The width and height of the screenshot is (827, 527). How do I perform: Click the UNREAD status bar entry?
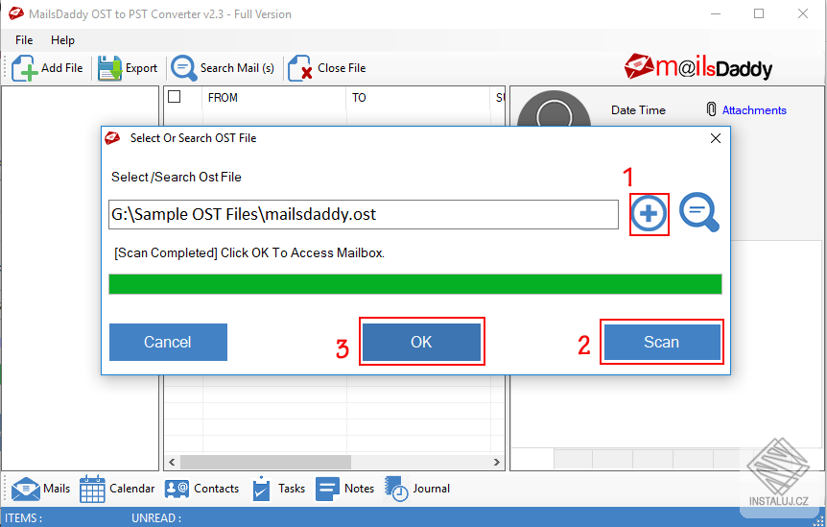pos(156,518)
